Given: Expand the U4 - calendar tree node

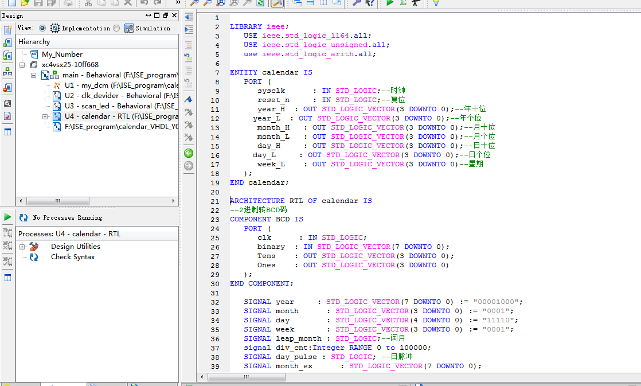Looking at the screenshot, I should pyautogui.click(x=45, y=116).
